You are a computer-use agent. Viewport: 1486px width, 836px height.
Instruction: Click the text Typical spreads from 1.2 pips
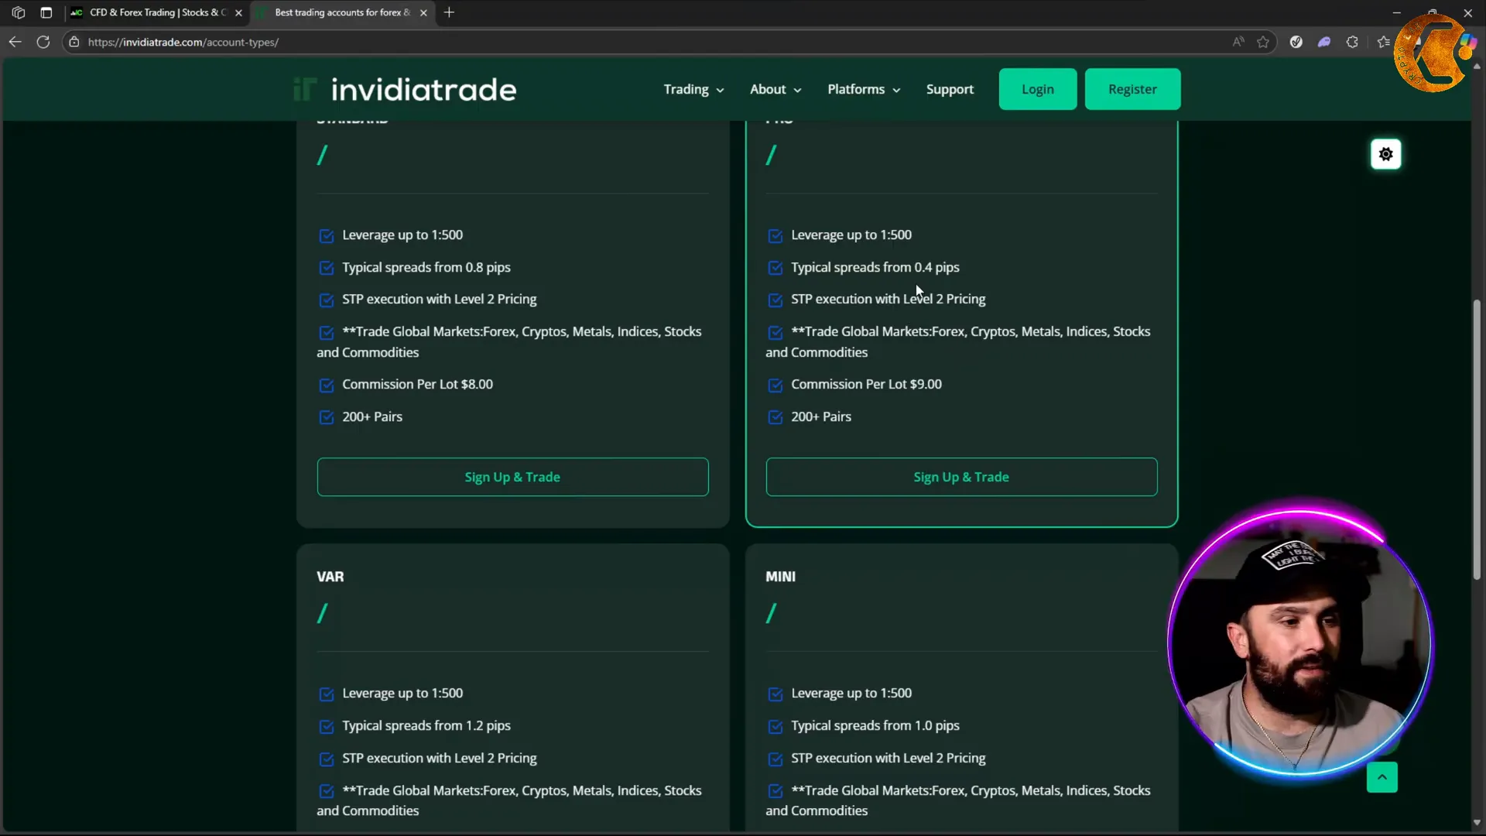[x=426, y=725]
